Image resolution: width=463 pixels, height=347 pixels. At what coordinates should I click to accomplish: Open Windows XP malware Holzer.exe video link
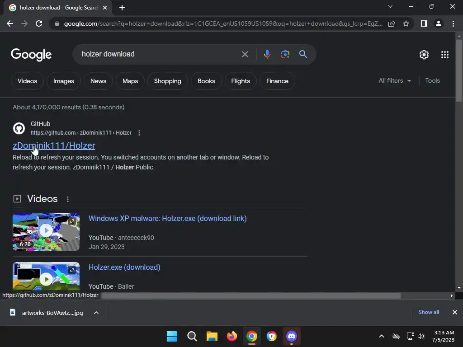[167, 218]
